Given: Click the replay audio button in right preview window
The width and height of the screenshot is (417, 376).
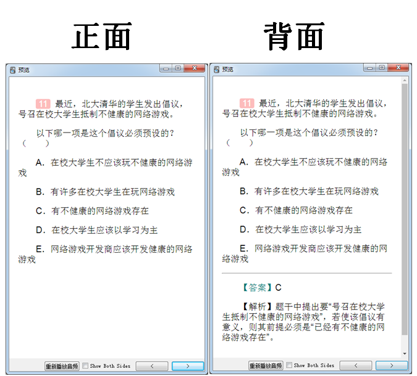Looking at the screenshot, I should coord(266,366).
